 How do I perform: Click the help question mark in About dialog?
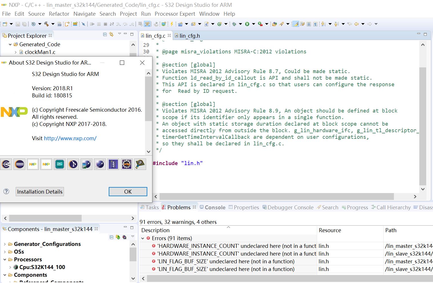point(6,192)
